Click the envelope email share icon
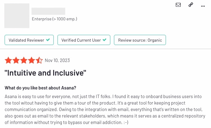The image size is (211, 128). tap(178, 5)
